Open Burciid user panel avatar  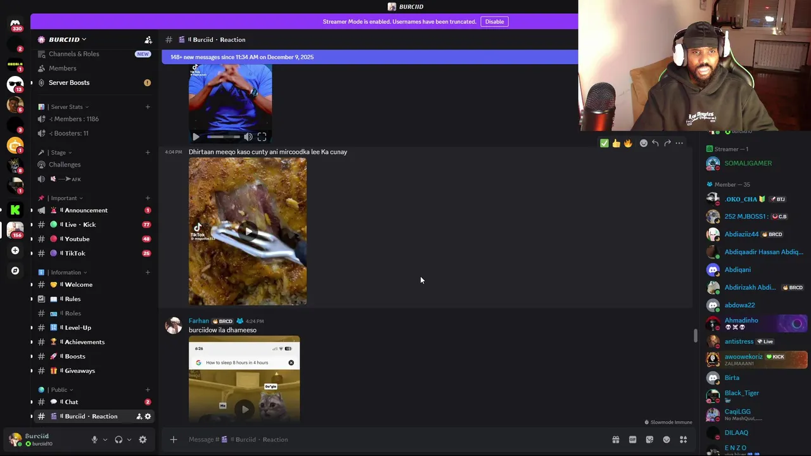point(15,440)
